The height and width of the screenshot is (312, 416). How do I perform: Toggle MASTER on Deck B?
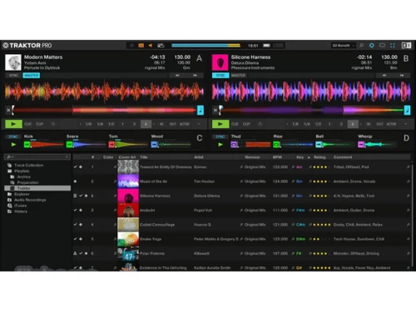tap(239, 76)
